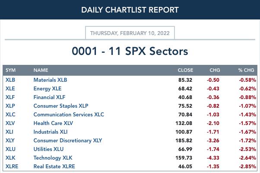260x173 pixels.
Task: Click the CLOSE column header
Action: (x=185, y=70)
